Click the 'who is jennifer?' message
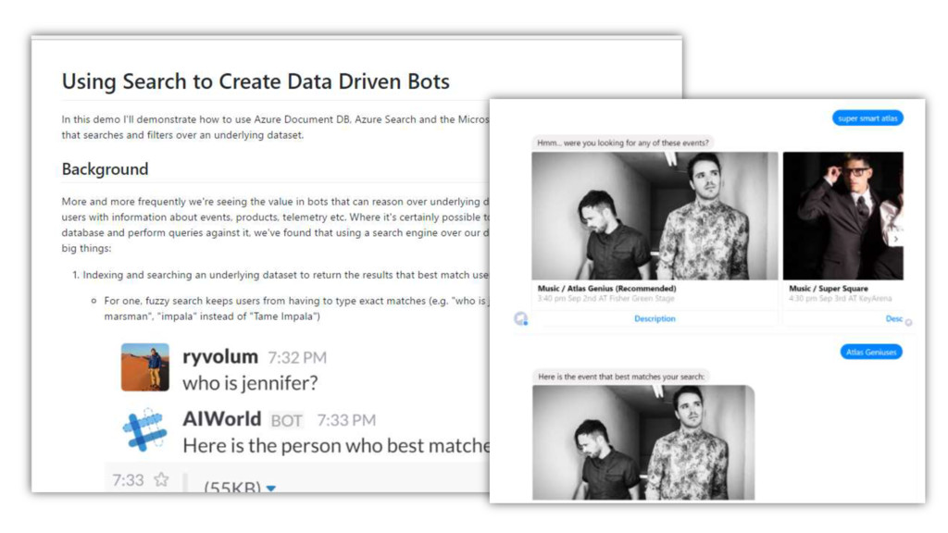The width and height of the screenshot is (948, 533). (250, 383)
